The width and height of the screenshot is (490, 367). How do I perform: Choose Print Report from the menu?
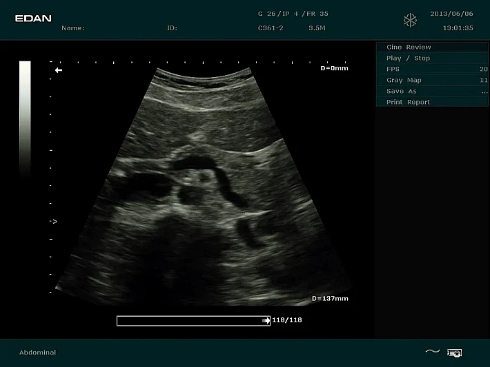408,102
